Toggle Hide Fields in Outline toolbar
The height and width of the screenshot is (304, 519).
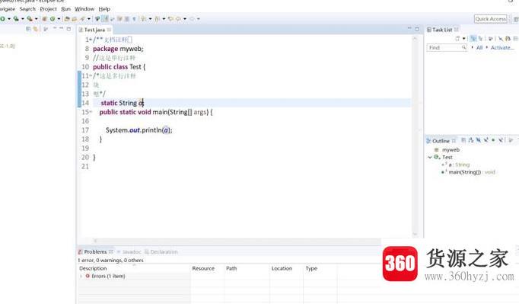click(479, 140)
